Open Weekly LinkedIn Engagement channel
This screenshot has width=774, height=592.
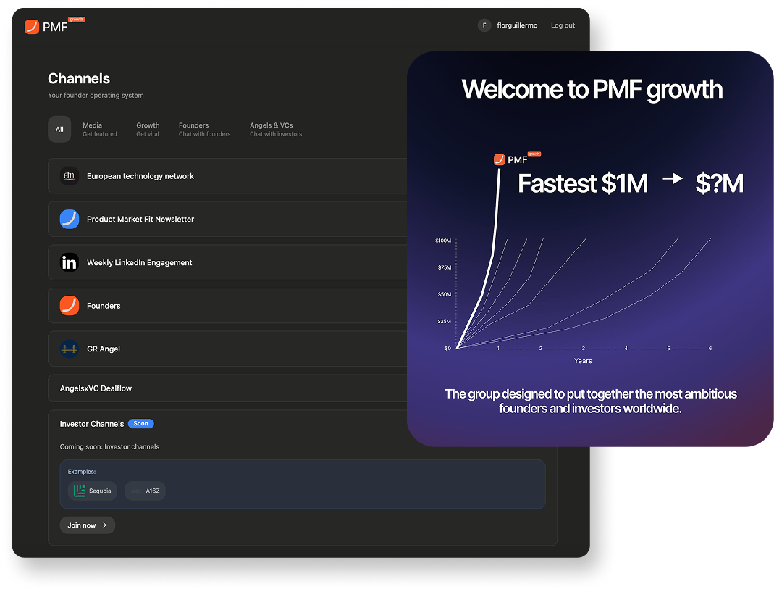[x=227, y=262]
